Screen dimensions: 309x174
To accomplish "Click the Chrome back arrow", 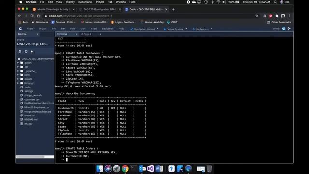I will point(19,16).
